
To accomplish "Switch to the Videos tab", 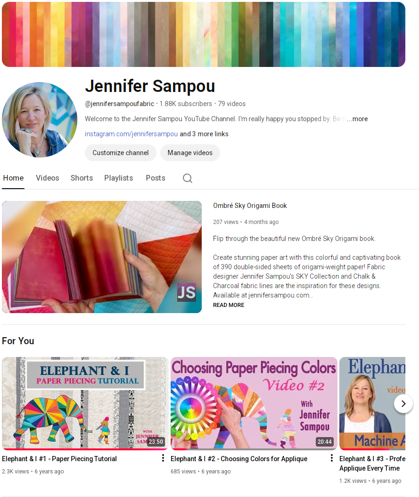I will point(48,178).
